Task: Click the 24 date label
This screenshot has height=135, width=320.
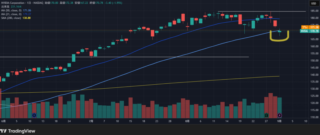Action: 69,121
